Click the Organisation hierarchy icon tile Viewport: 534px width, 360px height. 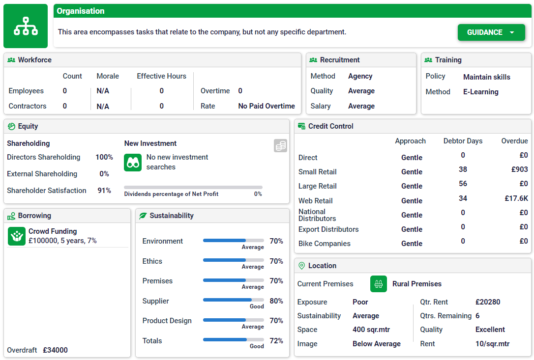click(x=26, y=26)
